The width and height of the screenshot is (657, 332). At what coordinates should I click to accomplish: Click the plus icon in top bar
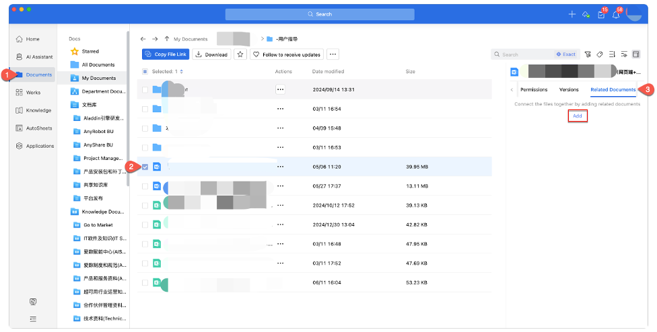click(572, 14)
